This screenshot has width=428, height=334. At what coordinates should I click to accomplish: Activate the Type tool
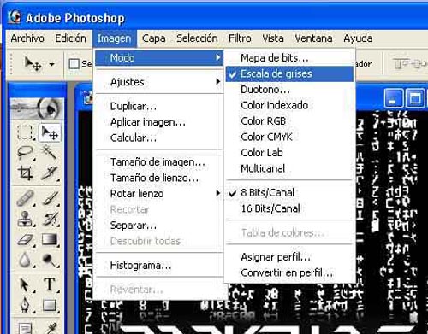pos(49,284)
